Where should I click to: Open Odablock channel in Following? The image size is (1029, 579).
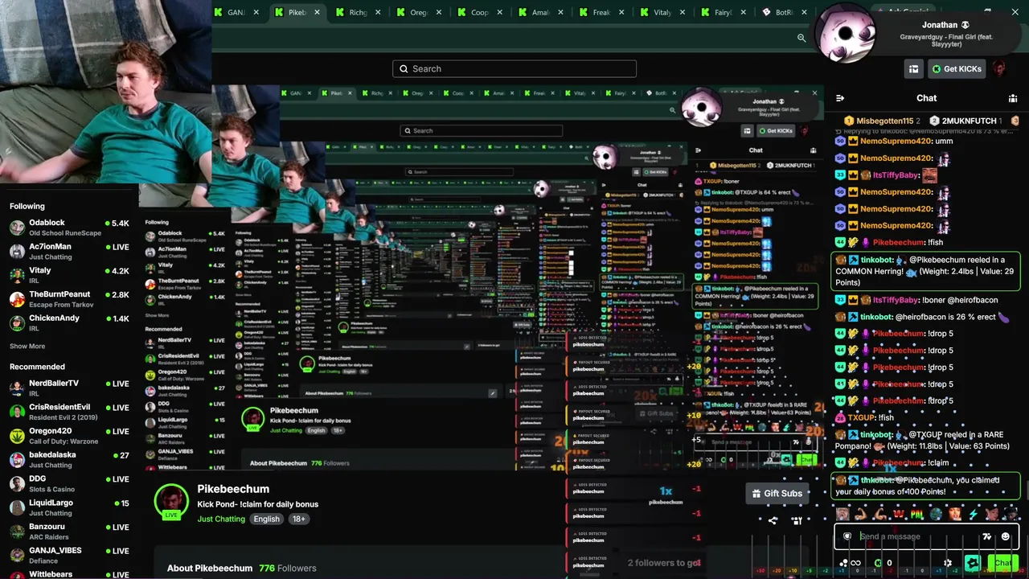(x=69, y=228)
